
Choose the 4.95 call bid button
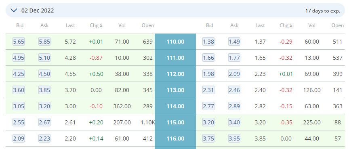(x=19, y=58)
